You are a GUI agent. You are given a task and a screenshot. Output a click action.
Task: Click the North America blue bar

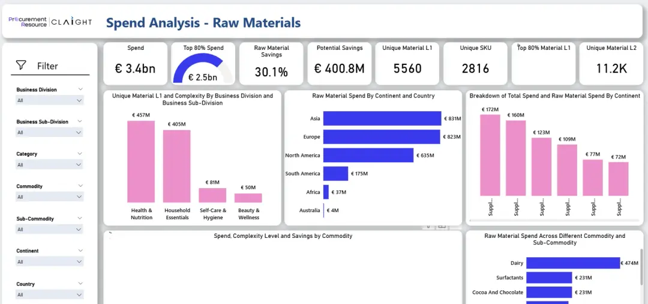click(368, 155)
